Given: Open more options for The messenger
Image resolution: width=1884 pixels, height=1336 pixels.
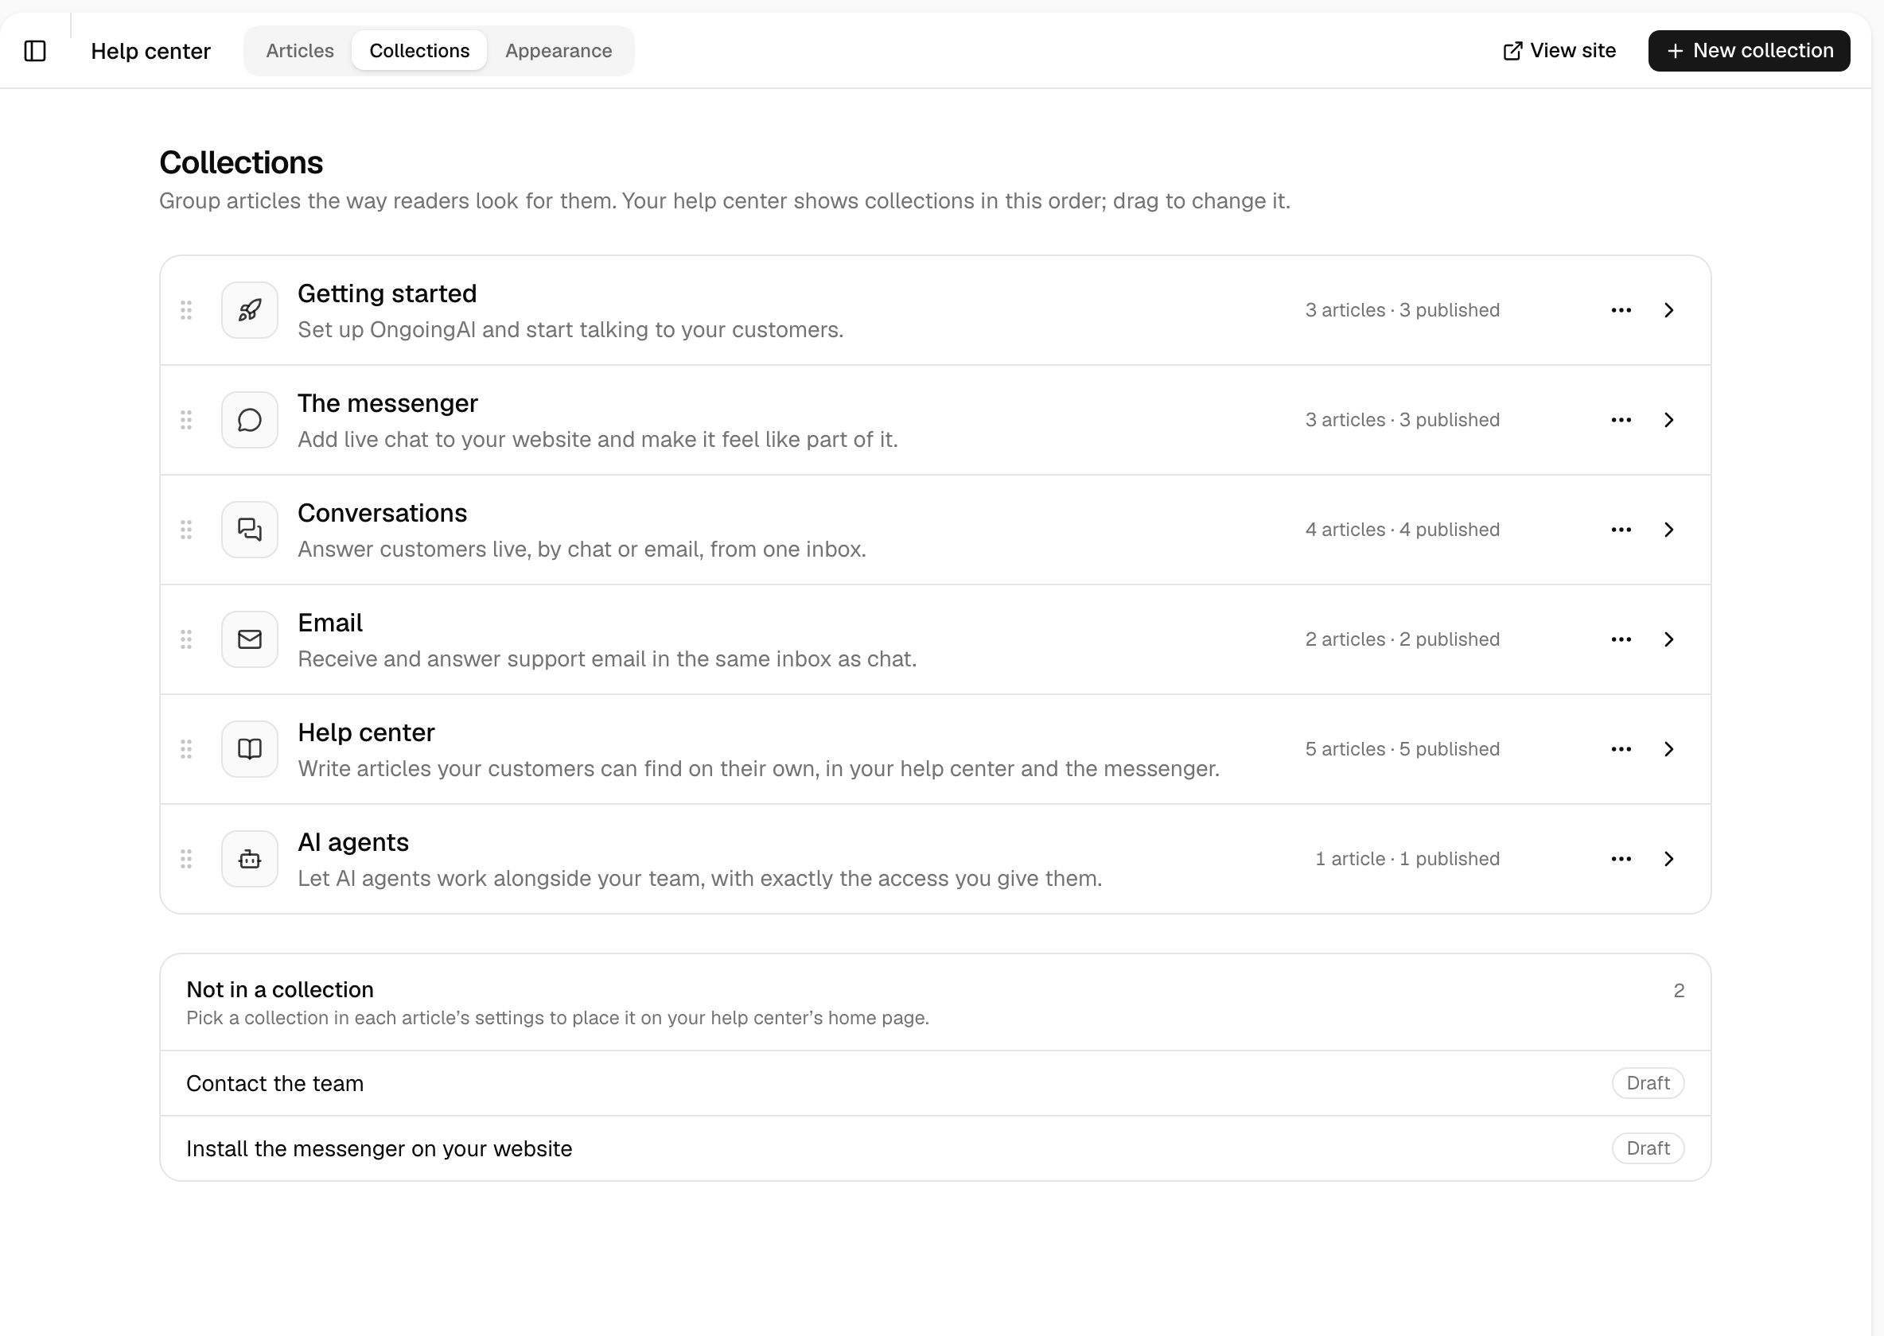Looking at the screenshot, I should click(x=1621, y=420).
